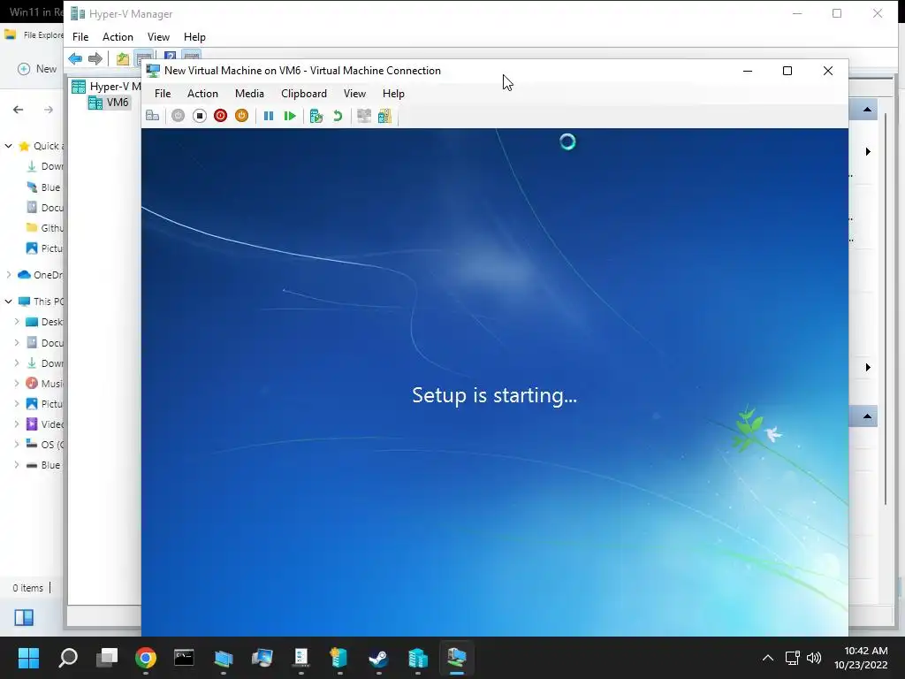Open VM Connection Help menu
This screenshot has height=679, width=905.
tap(393, 94)
